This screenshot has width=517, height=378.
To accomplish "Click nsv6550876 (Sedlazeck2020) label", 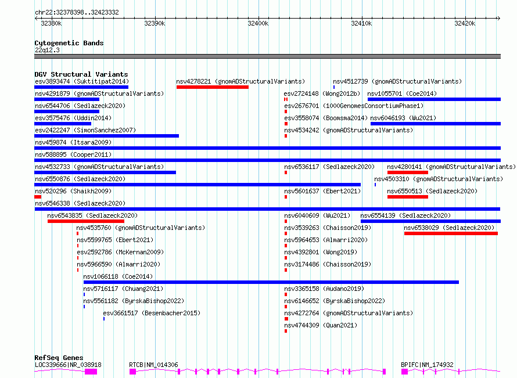I will [80, 179].
